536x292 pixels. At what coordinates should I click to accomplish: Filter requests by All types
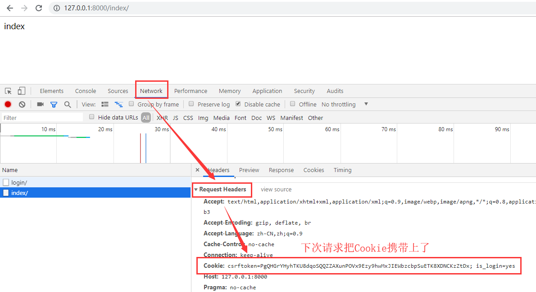point(146,118)
